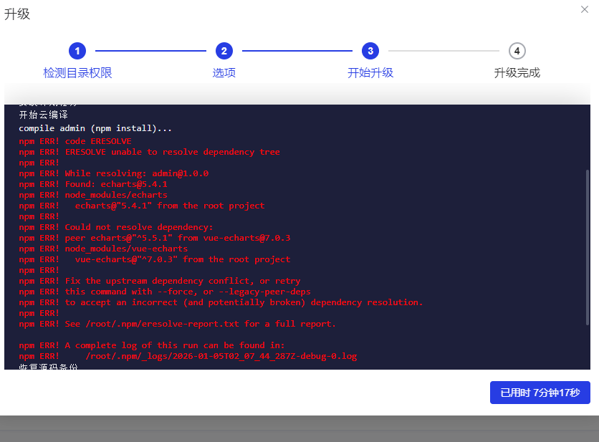This screenshot has width=599, height=442.
Task: Click the progress line between steps 1 and 2
Action: [150, 51]
